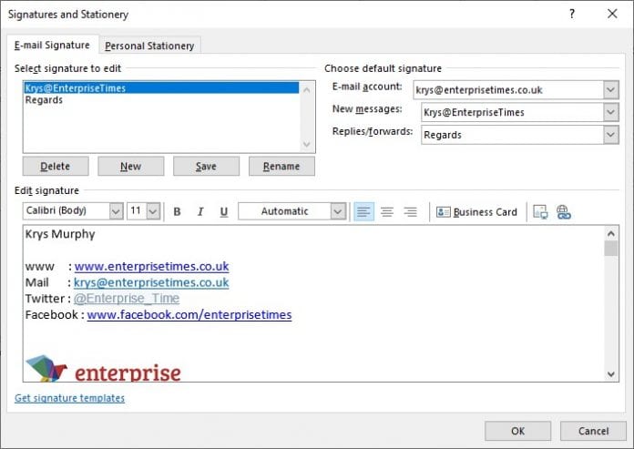Expand the Replies/forwards signature dropdown

coord(611,135)
